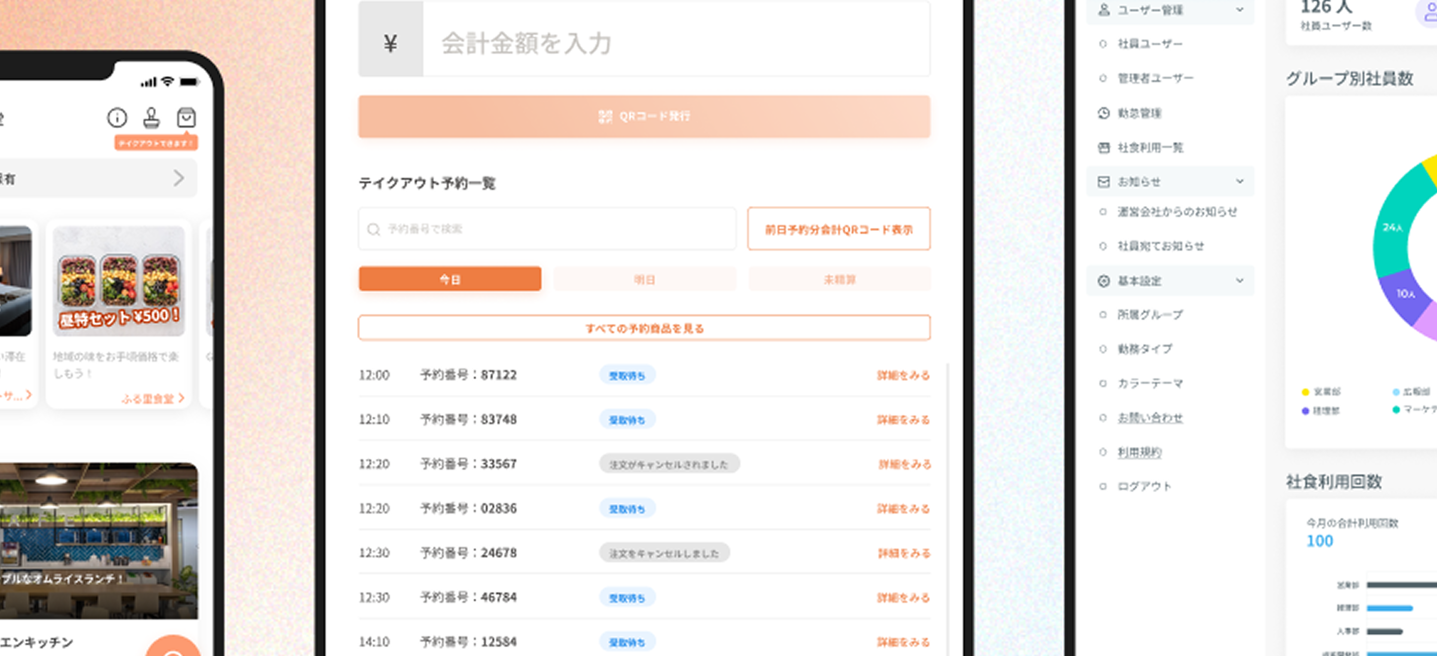Collapse the お知らせ section chevron
This screenshot has height=656, width=1437.
1239,182
